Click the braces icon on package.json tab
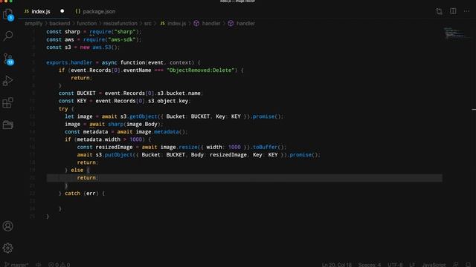 77,11
